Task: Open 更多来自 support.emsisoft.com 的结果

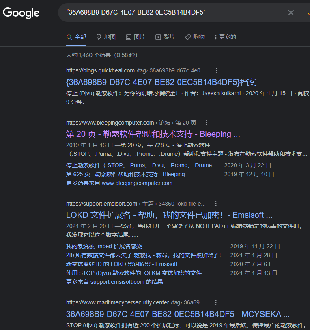Action: pos(114,282)
